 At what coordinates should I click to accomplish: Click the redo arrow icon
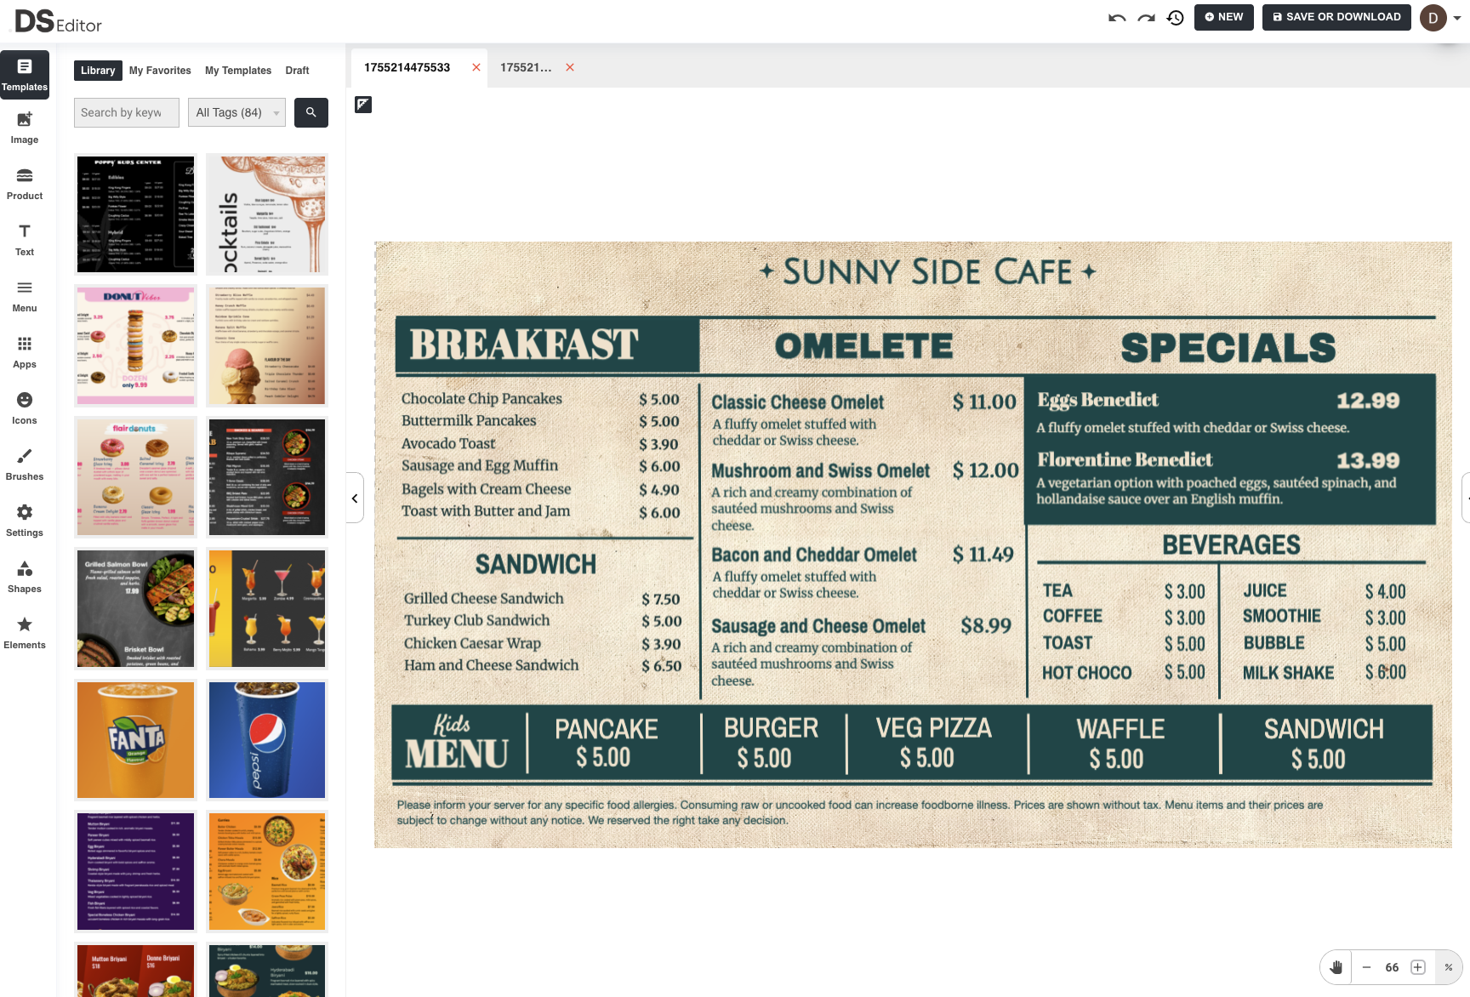1146,18
